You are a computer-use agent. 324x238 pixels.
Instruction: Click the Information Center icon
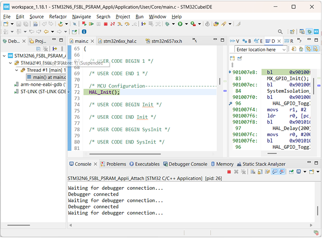pyautogui.click(x=84, y=32)
